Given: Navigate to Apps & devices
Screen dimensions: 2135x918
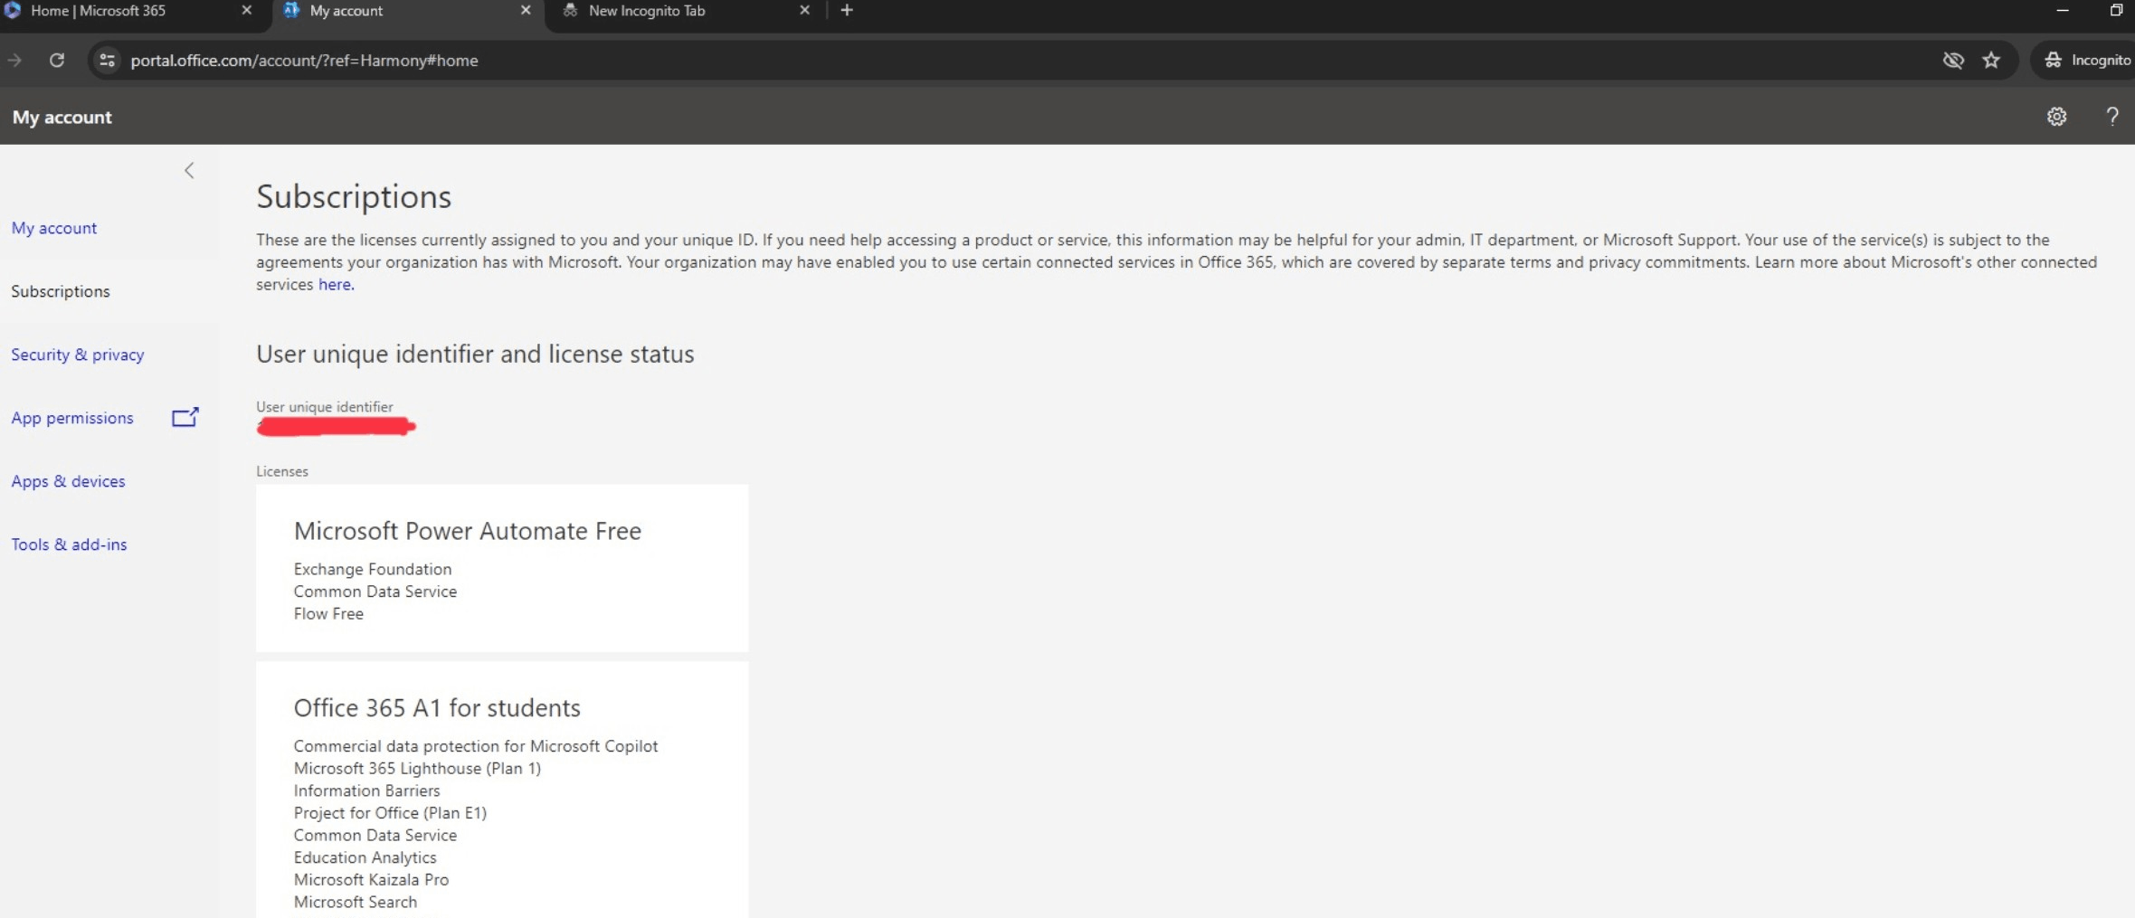Looking at the screenshot, I should (x=69, y=481).
